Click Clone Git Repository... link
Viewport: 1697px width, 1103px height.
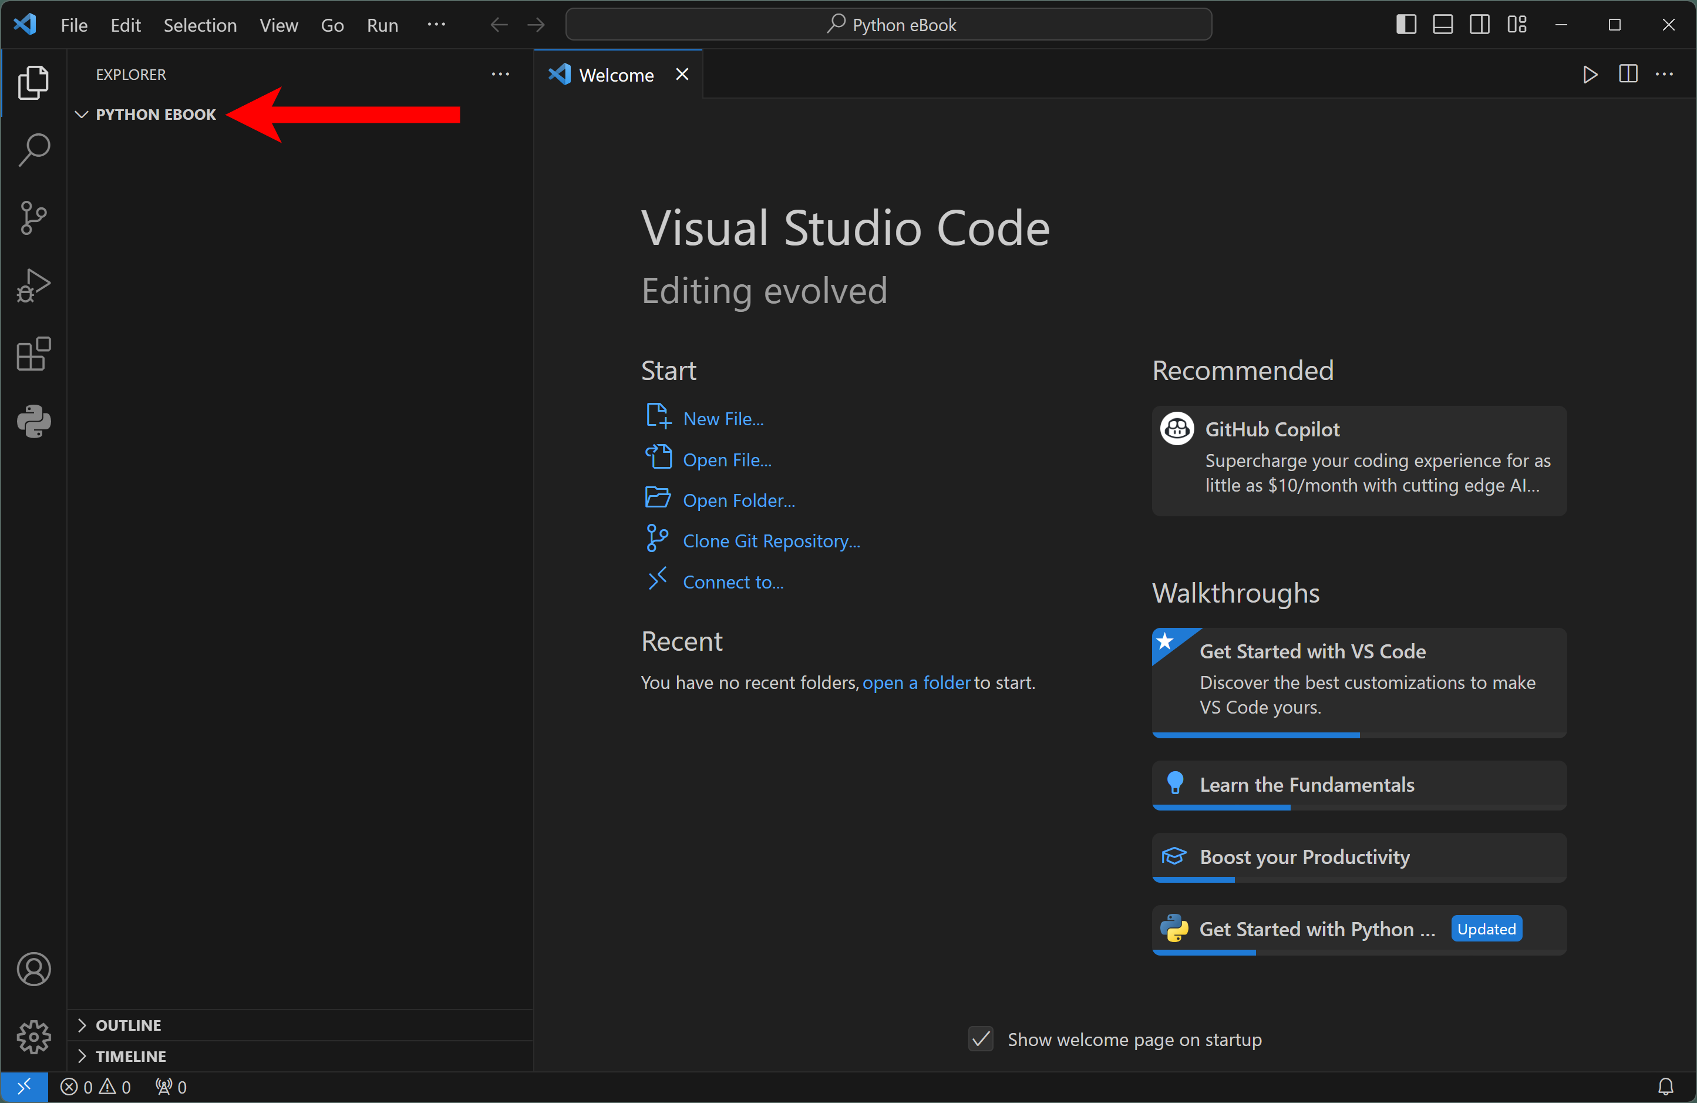coord(772,541)
